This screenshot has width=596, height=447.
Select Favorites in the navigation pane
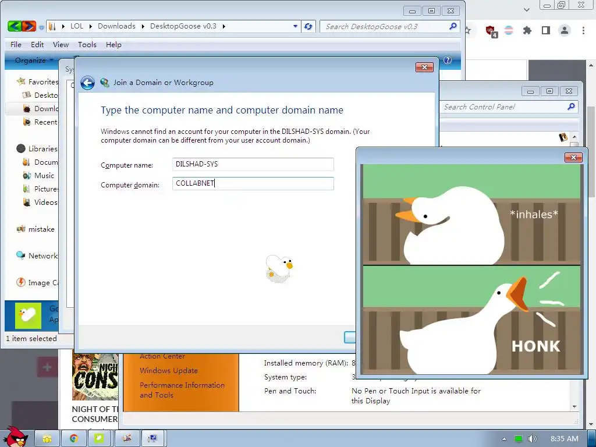click(38, 81)
